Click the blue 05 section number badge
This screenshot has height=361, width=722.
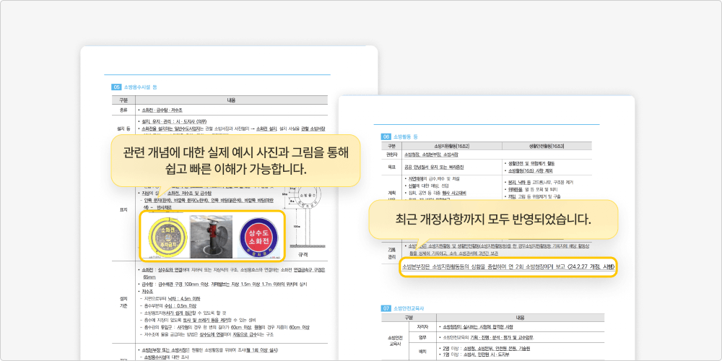coord(116,87)
